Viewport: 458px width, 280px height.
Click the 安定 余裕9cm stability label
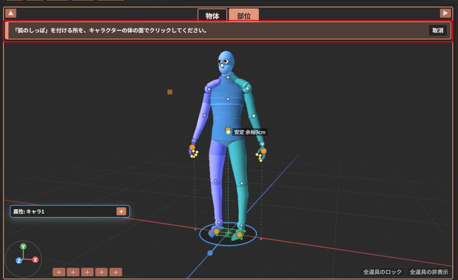point(250,132)
